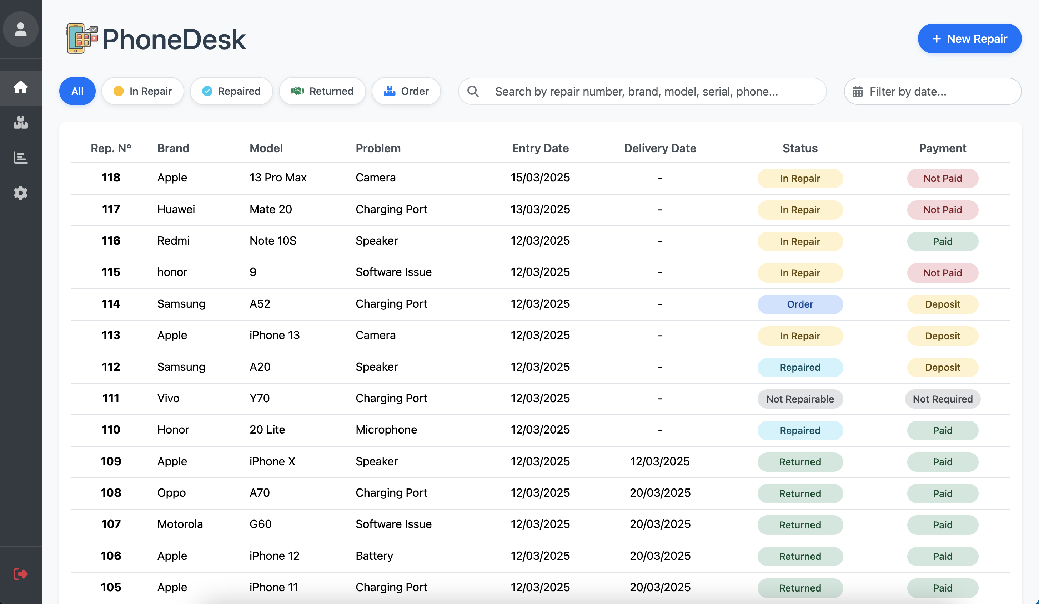Open repair number 118
This screenshot has height=604, width=1039.
coord(540,178)
